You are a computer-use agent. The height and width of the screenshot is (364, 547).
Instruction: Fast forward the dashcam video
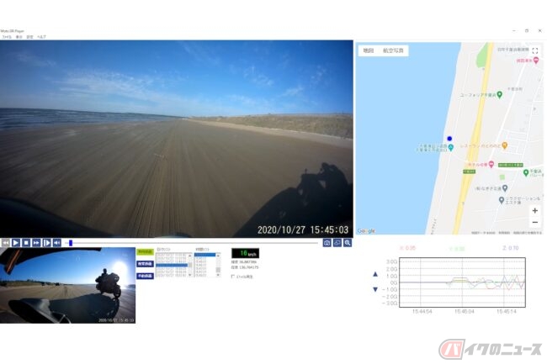[x=36, y=243]
